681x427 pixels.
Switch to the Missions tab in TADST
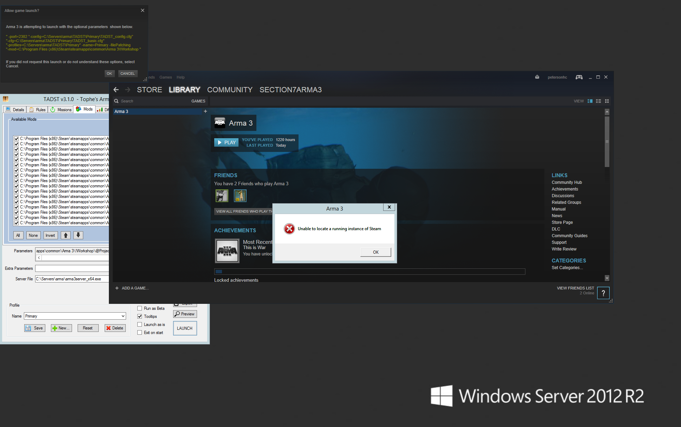pyautogui.click(x=61, y=109)
